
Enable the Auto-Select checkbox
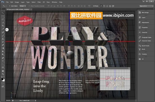click(x=10, y=6)
